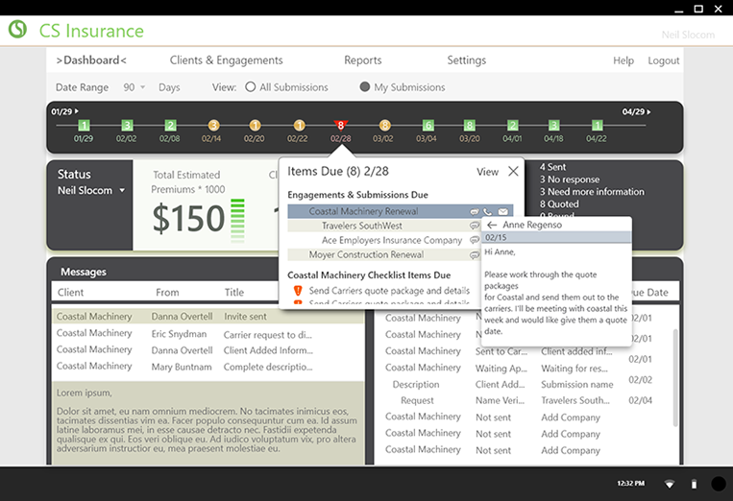This screenshot has height=501, width=733.
Task: Click the email envelope icon on Coastal Machinery Renewal
Action: [501, 212]
